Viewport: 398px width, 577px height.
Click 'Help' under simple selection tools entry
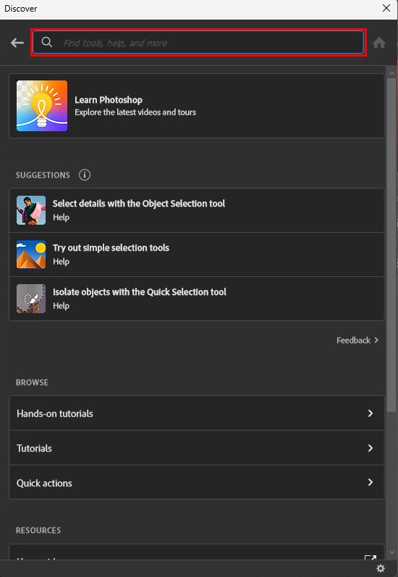point(61,262)
